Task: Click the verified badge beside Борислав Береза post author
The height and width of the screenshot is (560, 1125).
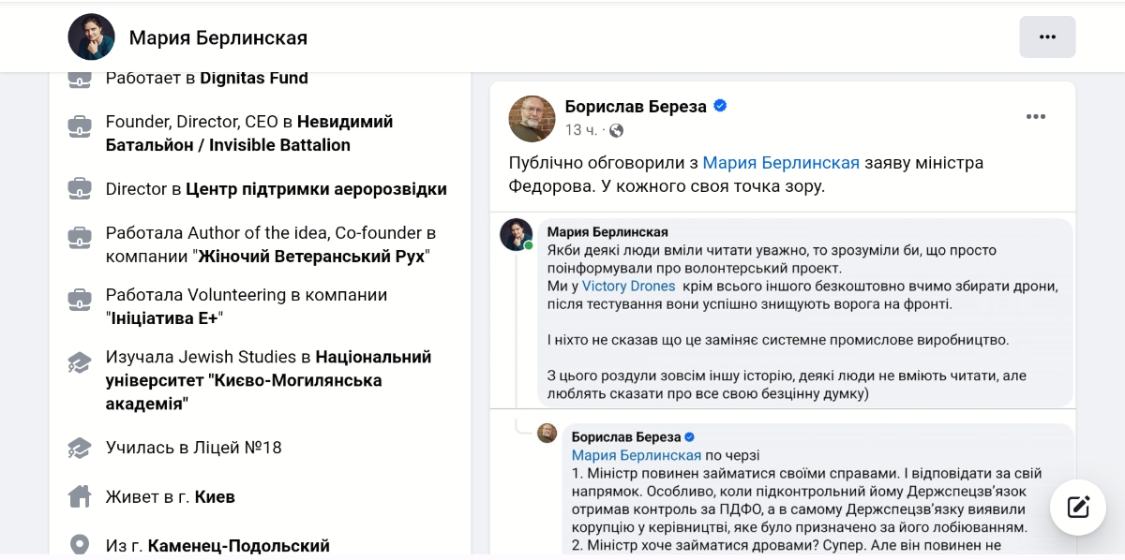Action: click(x=720, y=106)
